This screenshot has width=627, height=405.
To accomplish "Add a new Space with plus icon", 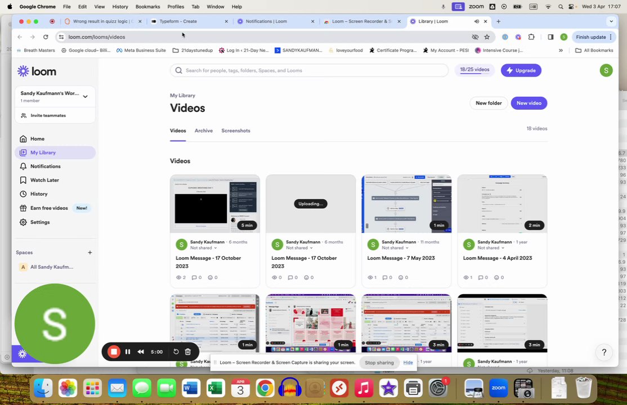I will (x=90, y=252).
